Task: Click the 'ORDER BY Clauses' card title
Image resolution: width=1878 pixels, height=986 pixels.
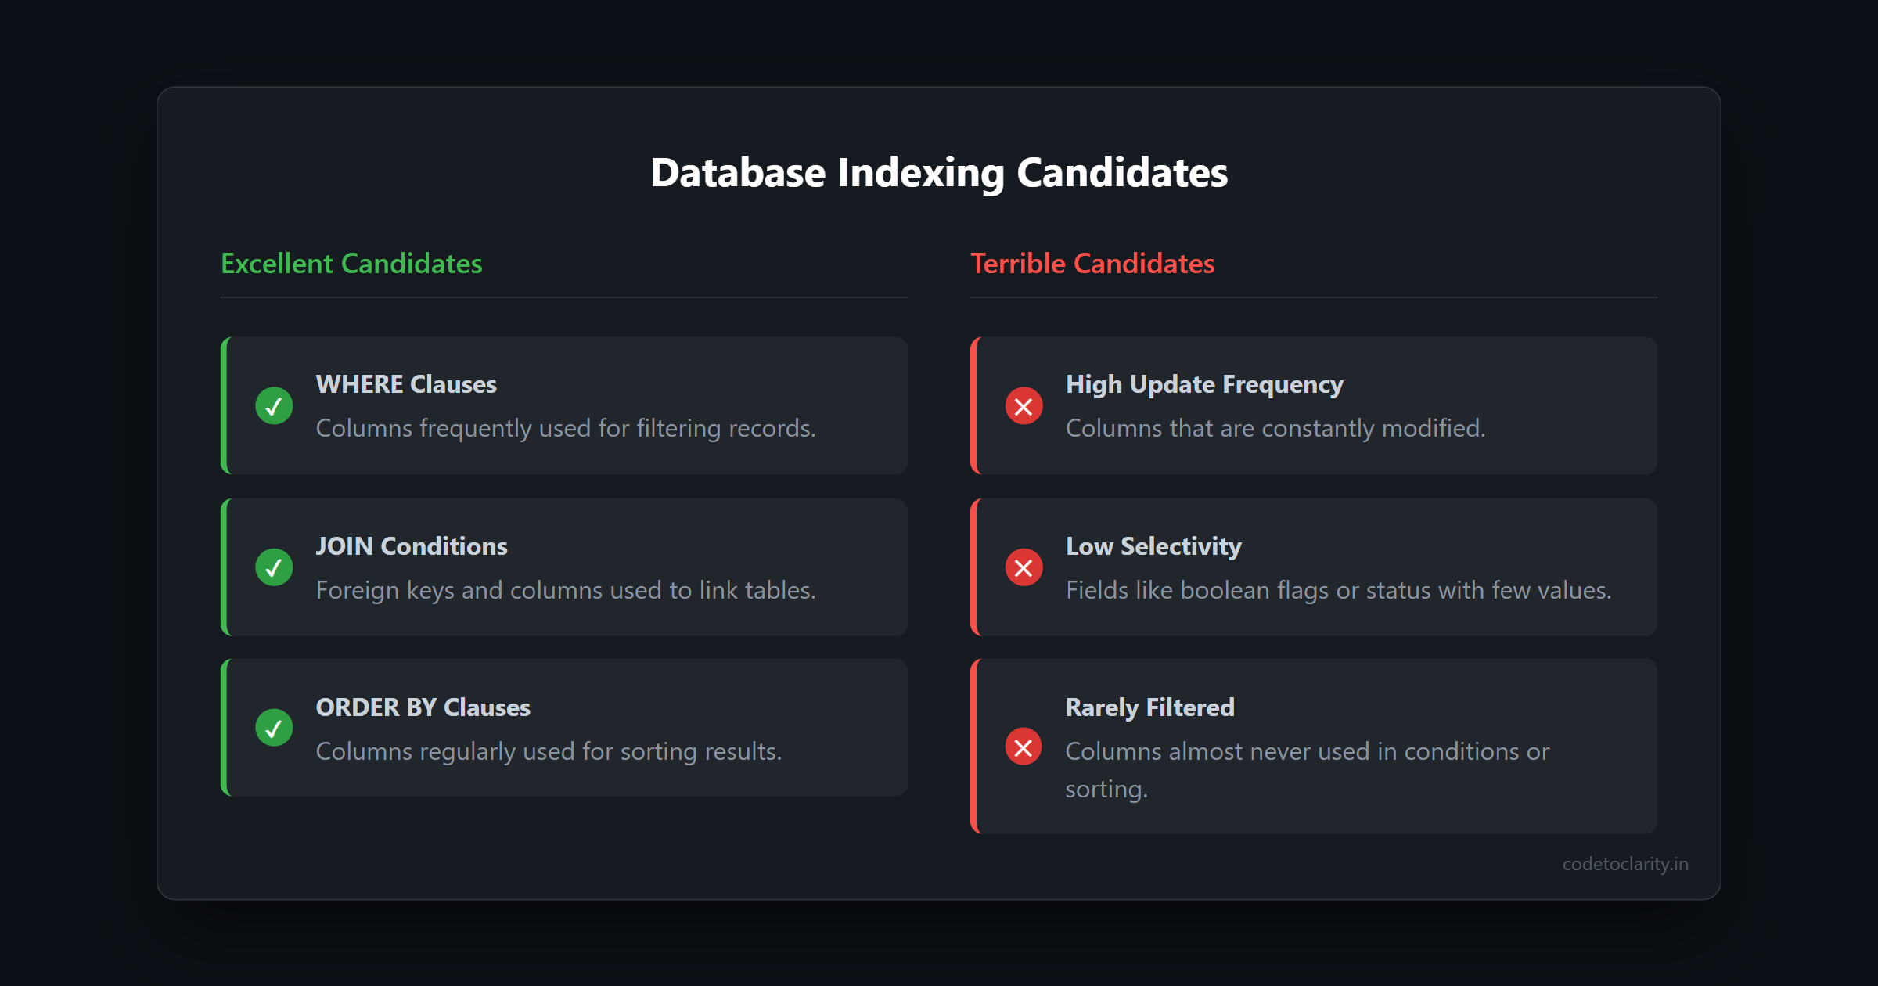Action: (423, 707)
